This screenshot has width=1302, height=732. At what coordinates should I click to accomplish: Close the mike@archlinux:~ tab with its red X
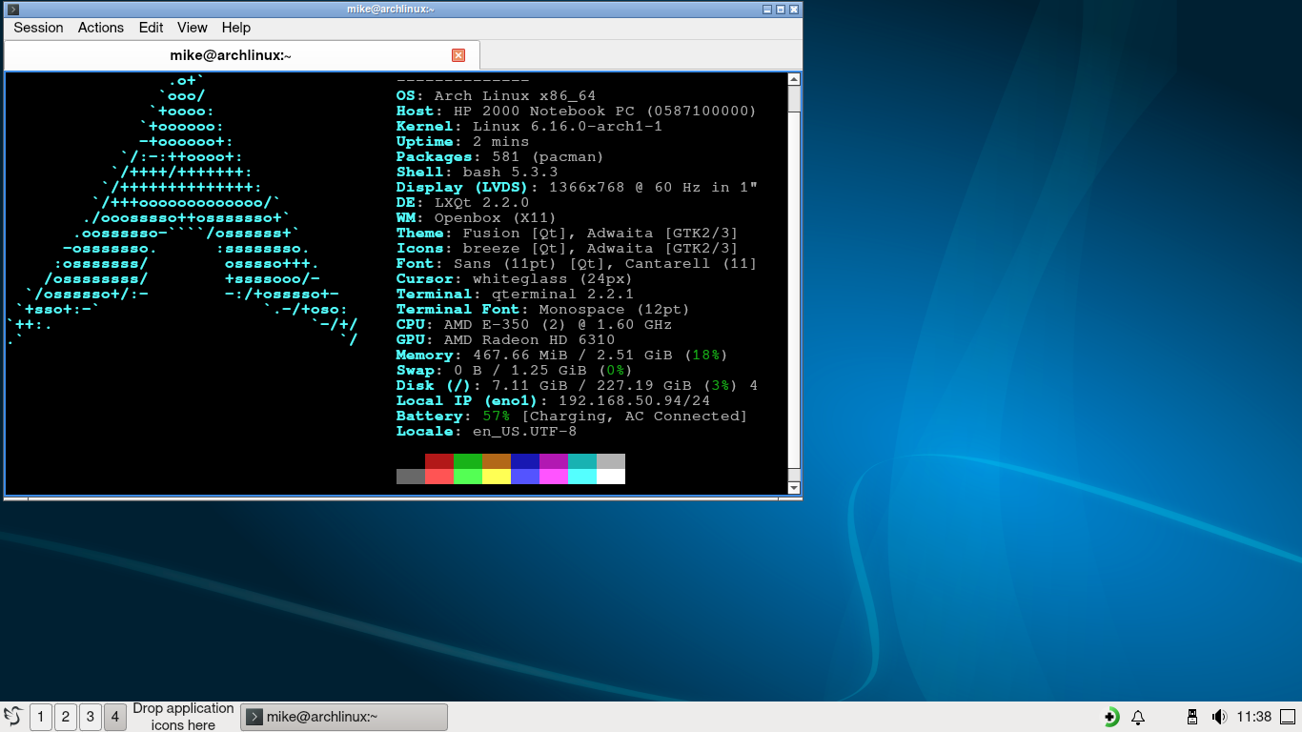point(458,55)
